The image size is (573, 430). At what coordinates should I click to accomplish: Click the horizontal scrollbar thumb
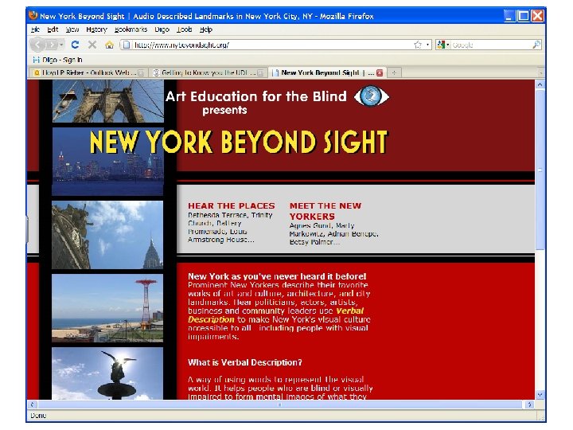[x=280, y=405]
